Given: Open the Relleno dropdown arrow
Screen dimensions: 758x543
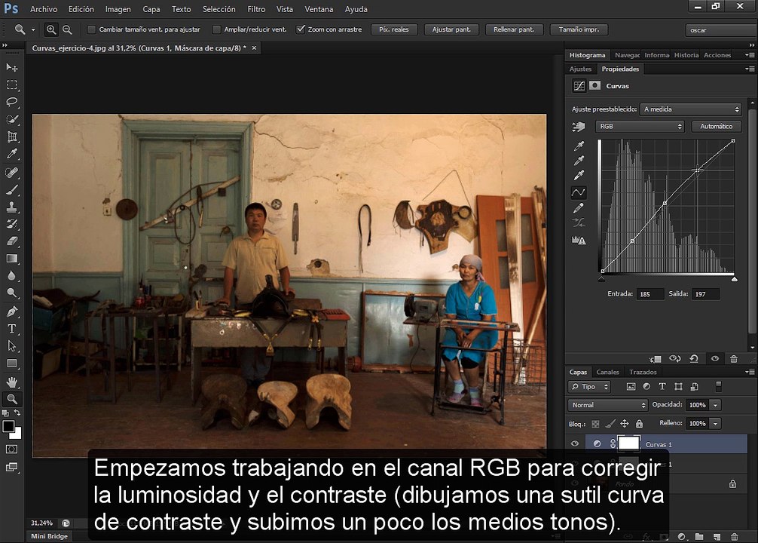Looking at the screenshot, I should click(x=716, y=423).
